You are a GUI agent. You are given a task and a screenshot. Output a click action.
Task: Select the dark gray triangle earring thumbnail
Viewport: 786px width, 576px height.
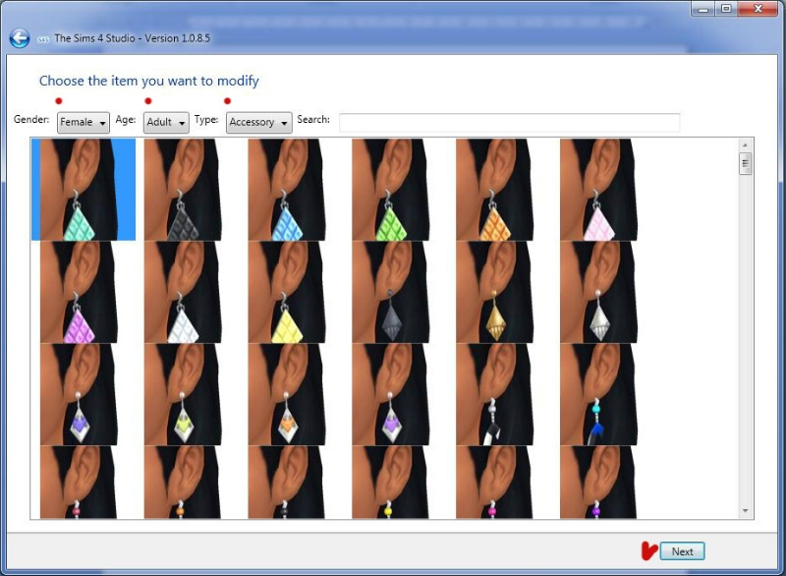point(183,190)
